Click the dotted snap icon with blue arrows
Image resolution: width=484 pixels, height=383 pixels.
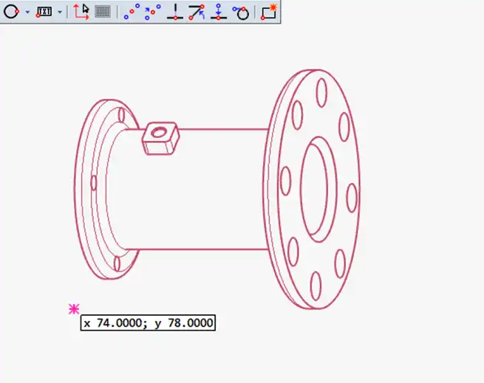[153, 12]
